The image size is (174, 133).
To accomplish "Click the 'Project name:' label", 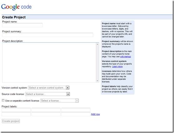I will tap(10, 22).
